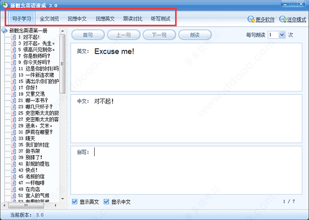This screenshot has height=220, width=309.
Task: Click the horizontal scrollbar right arrow
Action: (56, 206)
